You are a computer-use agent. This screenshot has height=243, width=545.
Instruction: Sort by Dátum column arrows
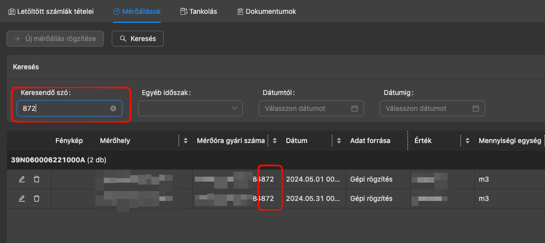click(x=339, y=141)
